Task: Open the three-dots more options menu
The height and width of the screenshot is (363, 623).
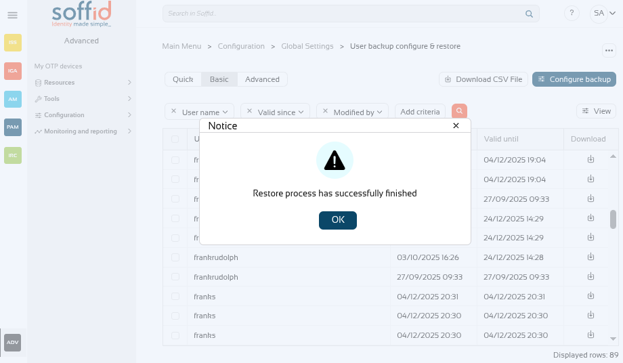Action: [607, 51]
